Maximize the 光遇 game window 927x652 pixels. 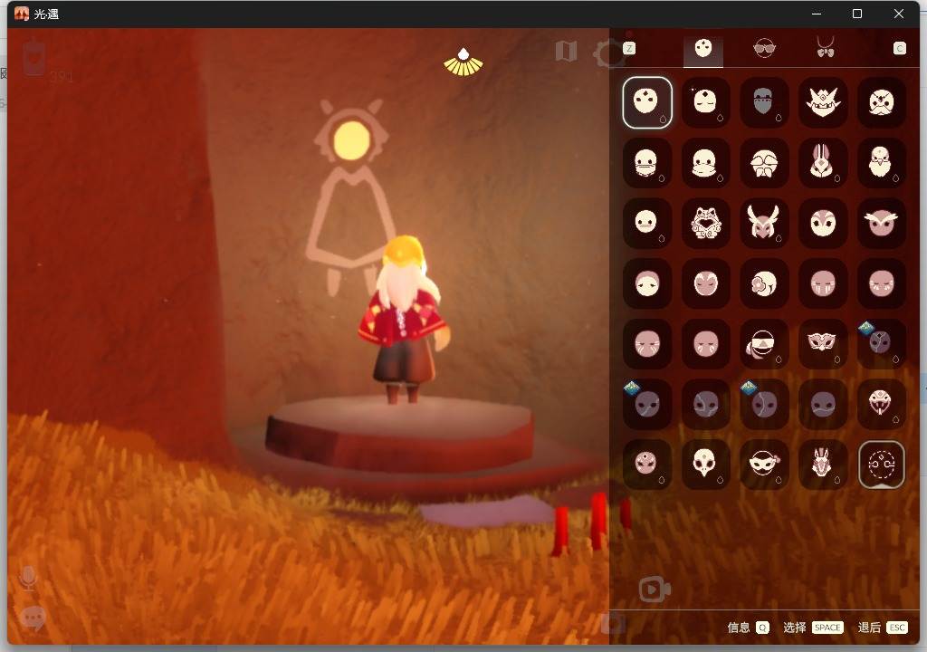click(x=856, y=14)
